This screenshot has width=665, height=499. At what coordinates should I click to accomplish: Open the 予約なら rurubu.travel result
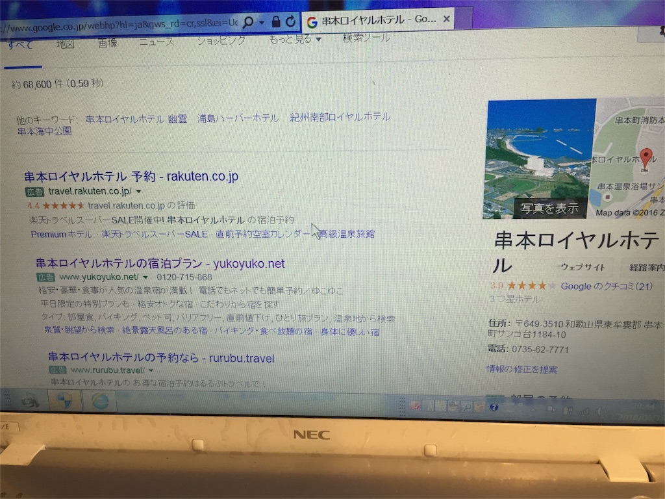click(161, 358)
